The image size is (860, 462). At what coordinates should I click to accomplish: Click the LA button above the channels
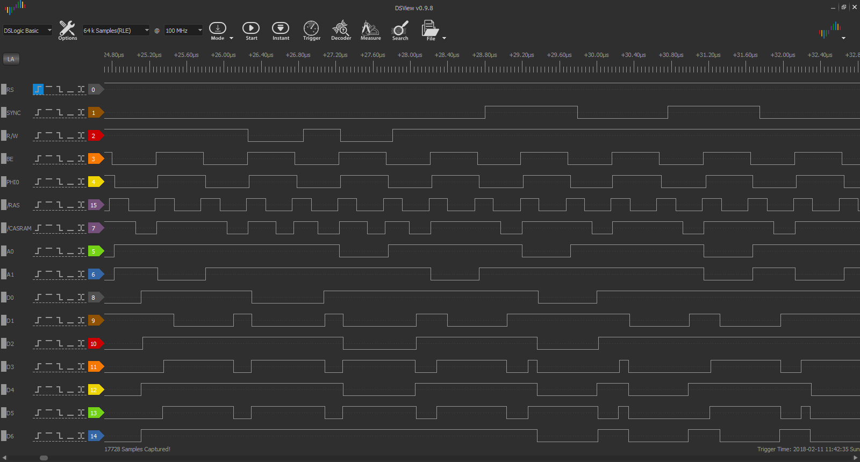point(11,59)
